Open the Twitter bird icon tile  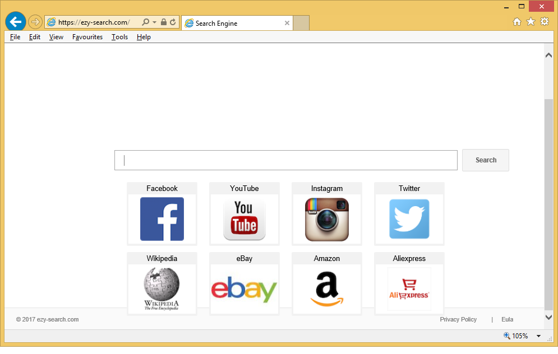coord(409,219)
